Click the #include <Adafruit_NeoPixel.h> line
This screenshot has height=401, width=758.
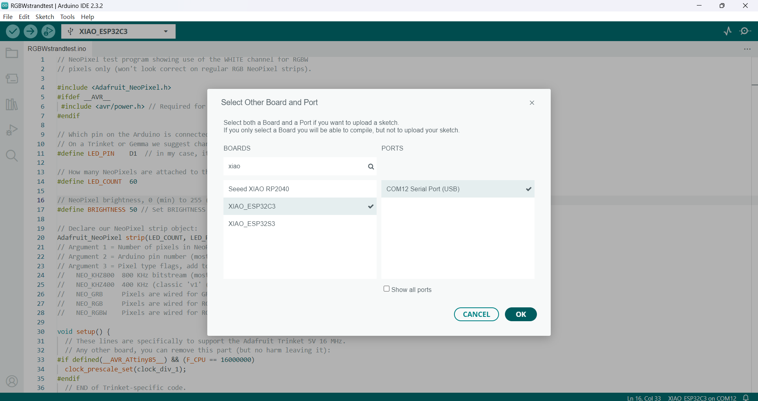click(114, 87)
